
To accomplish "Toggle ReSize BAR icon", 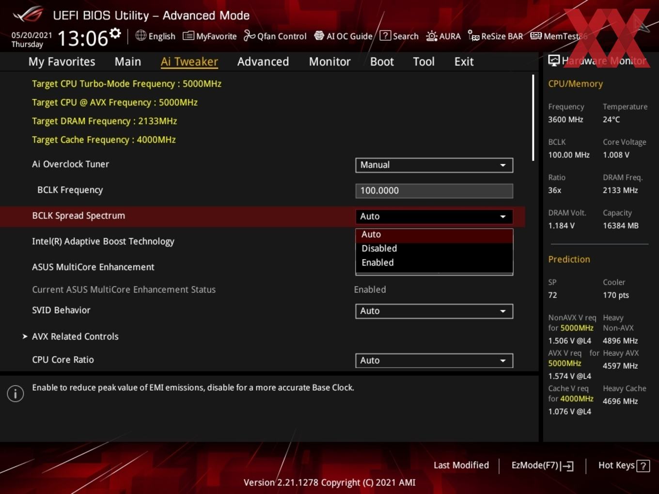I will click(x=473, y=35).
